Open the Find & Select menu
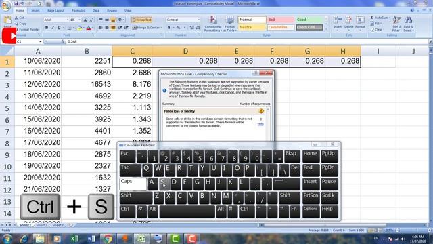Viewport: 433px width, 244px height. click(x=408, y=24)
